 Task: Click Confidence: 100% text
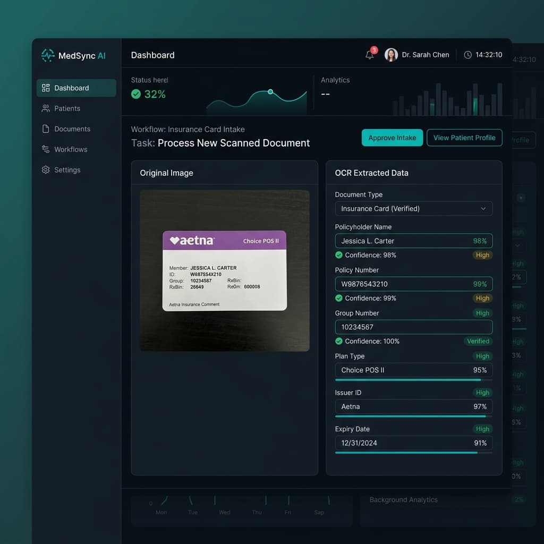coord(372,341)
